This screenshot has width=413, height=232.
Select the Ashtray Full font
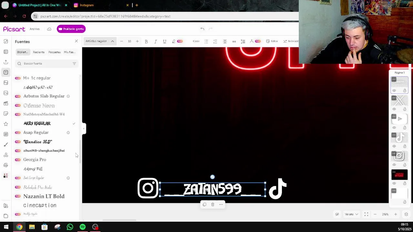pos(33,169)
